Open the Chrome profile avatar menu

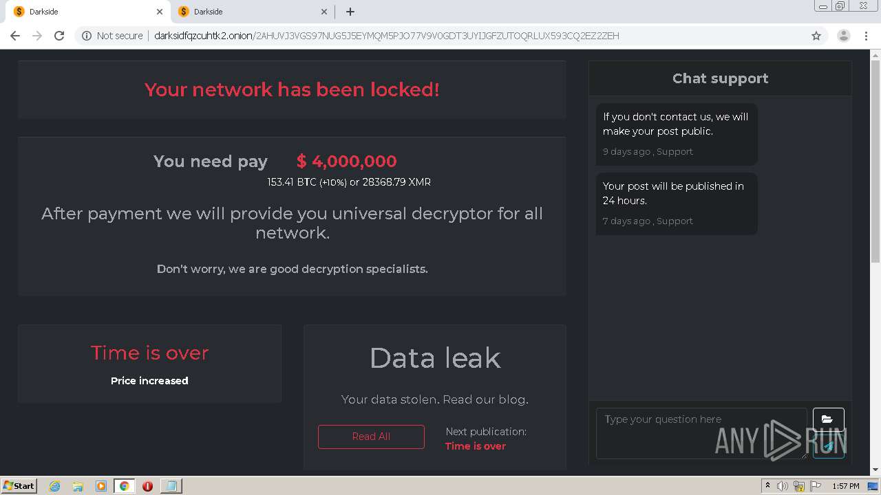click(x=844, y=36)
